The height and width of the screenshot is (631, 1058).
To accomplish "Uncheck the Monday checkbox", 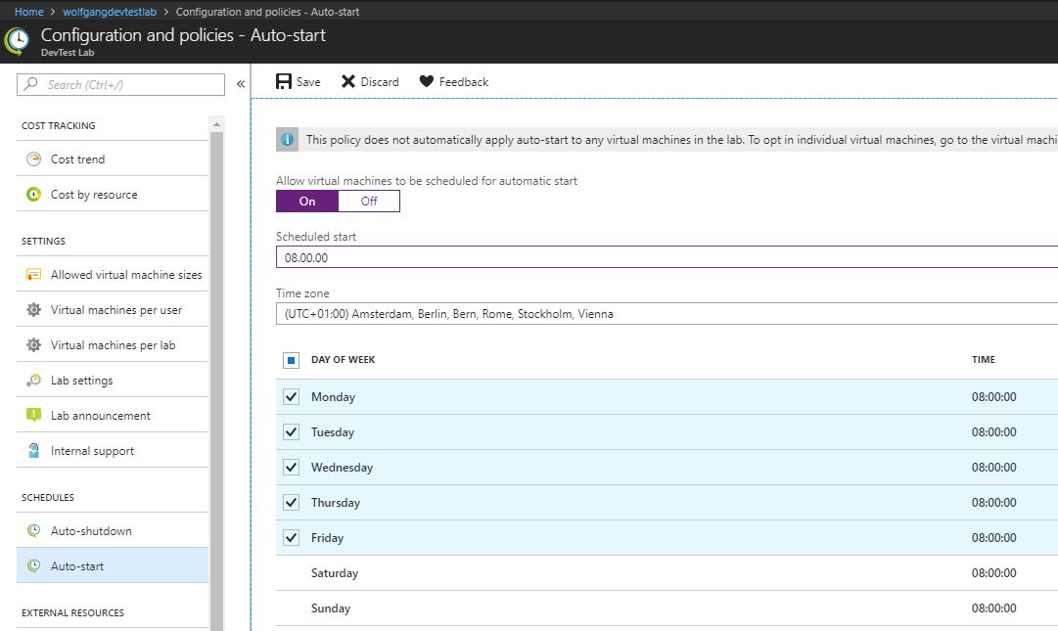I will pyautogui.click(x=291, y=397).
